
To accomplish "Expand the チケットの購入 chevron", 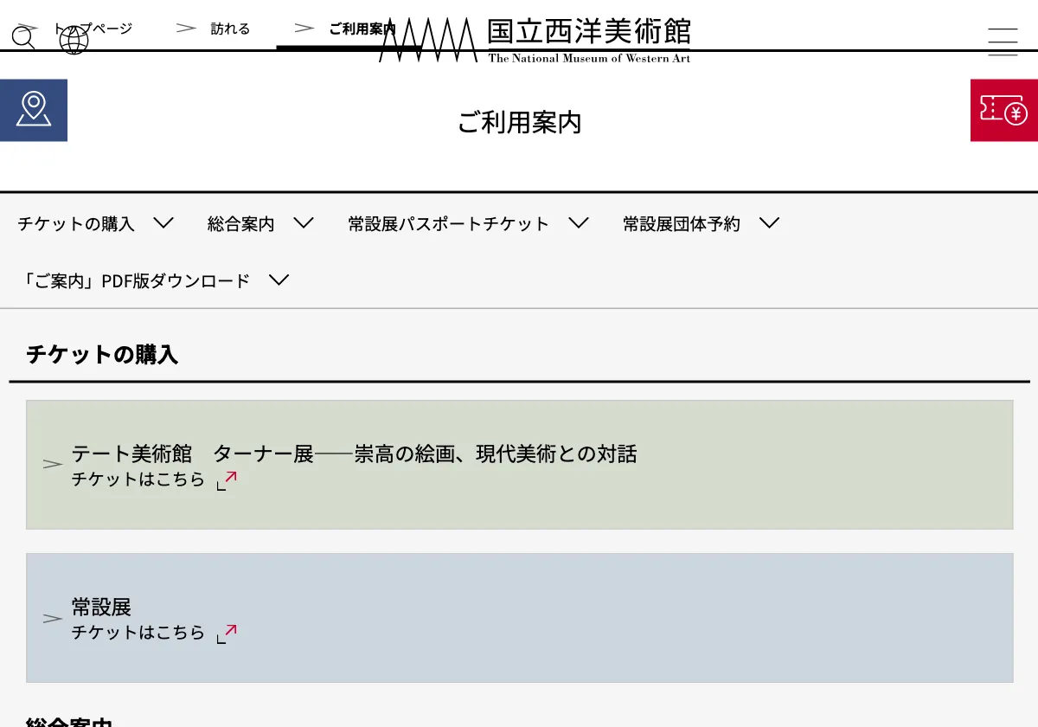I will (163, 222).
